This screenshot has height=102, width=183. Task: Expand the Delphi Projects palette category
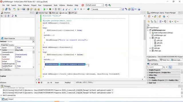(148, 70)
